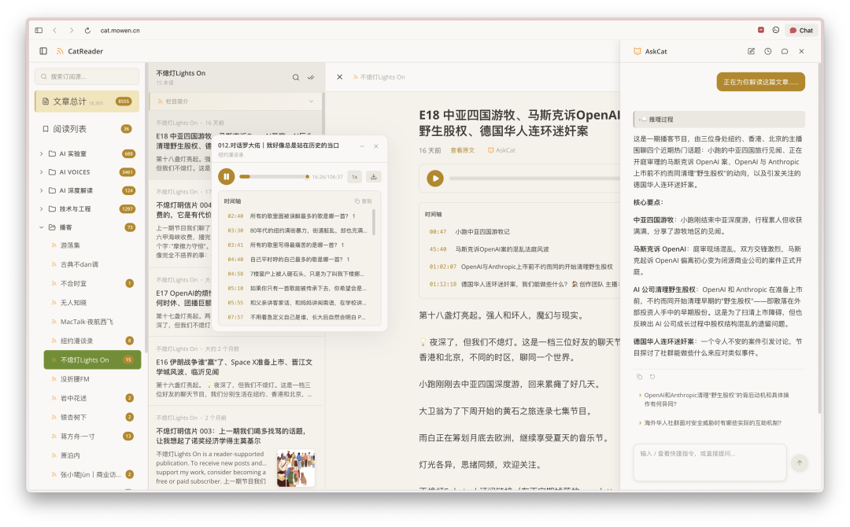Click the 搜索订阅源 search field
The image size is (850, 527).
[87, 76]
